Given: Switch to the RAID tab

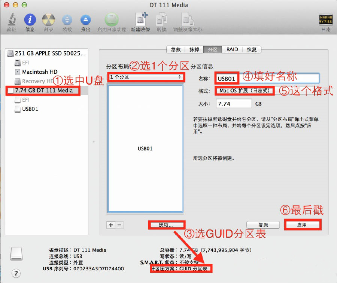Looking at the screenshot, I should 232,49.
